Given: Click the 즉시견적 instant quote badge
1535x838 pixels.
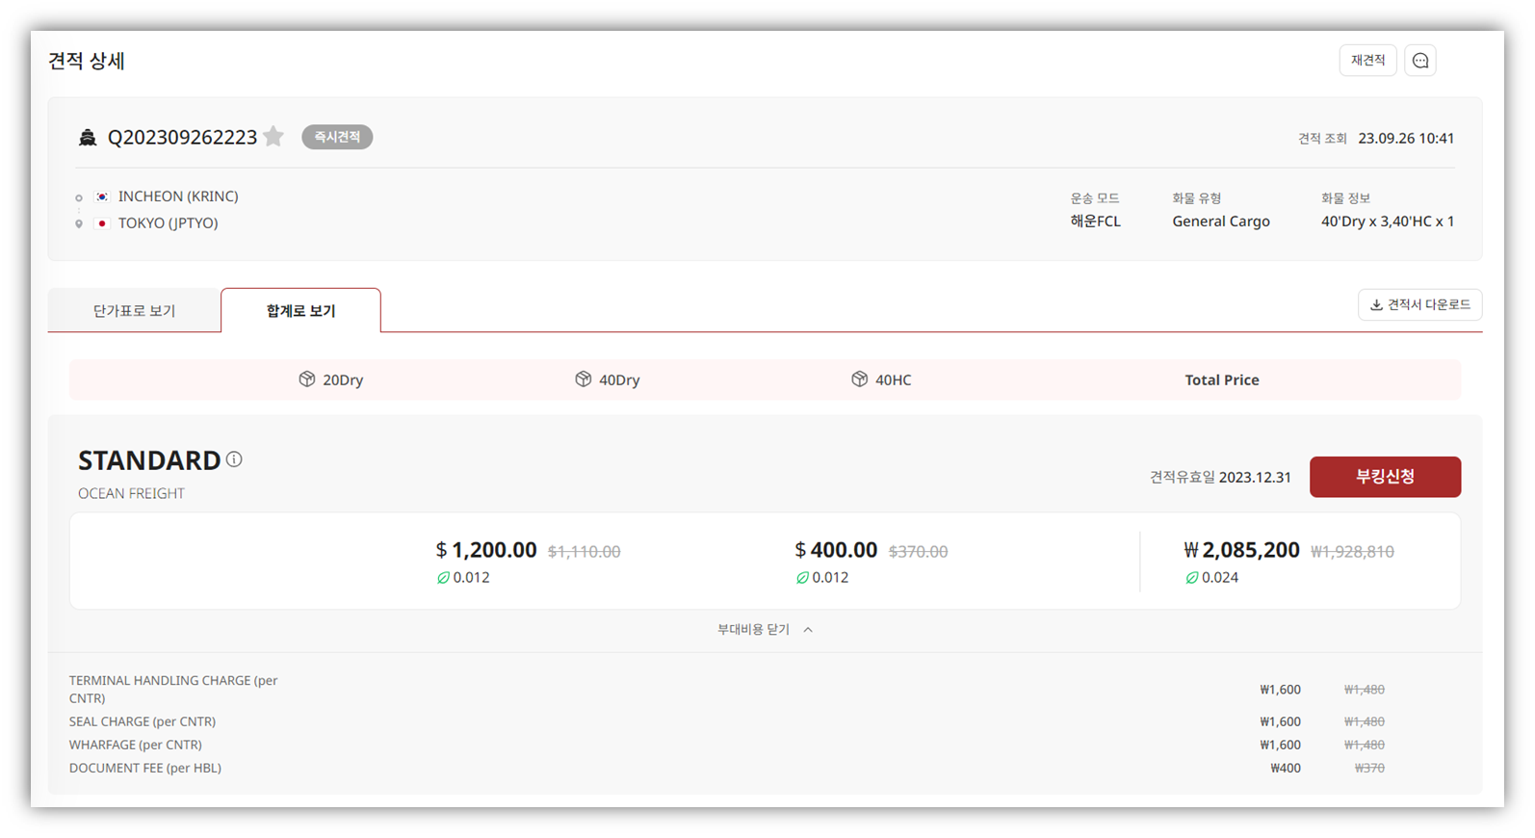Looking at the screenshot, I should [x=337, y=138].
